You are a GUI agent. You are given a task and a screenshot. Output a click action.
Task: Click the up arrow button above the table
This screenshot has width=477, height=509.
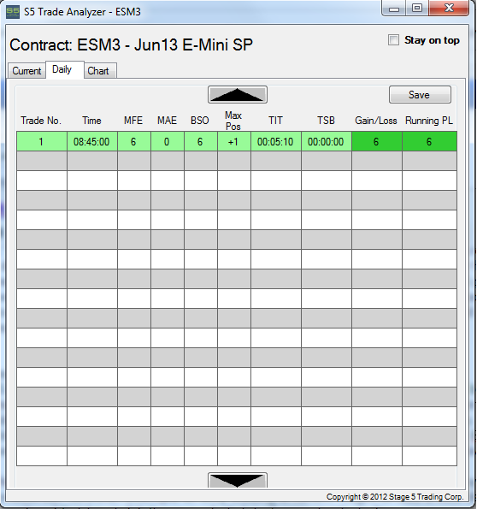coord(238,95)
